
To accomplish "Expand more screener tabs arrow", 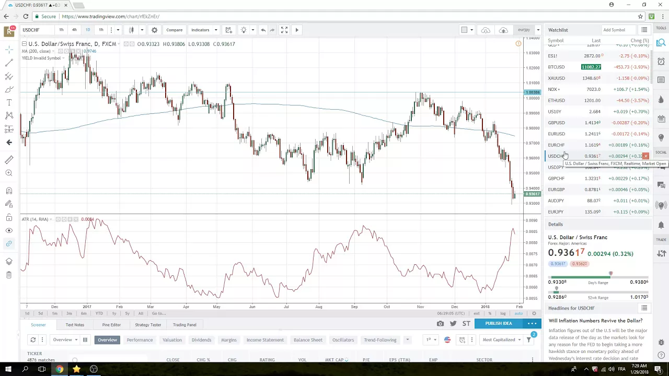I will (x=407, y=340).
